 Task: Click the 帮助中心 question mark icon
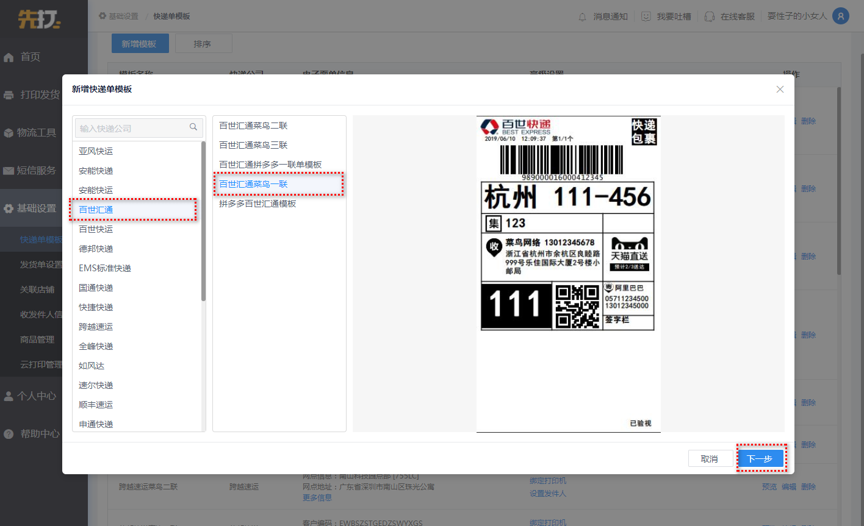(x=9, y=434)
